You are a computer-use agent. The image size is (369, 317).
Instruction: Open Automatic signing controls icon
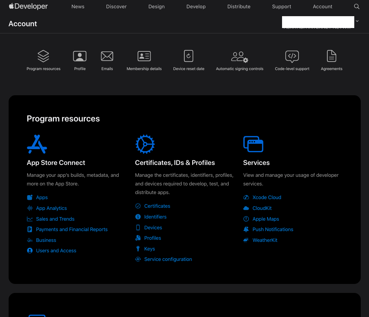point(239,56)
